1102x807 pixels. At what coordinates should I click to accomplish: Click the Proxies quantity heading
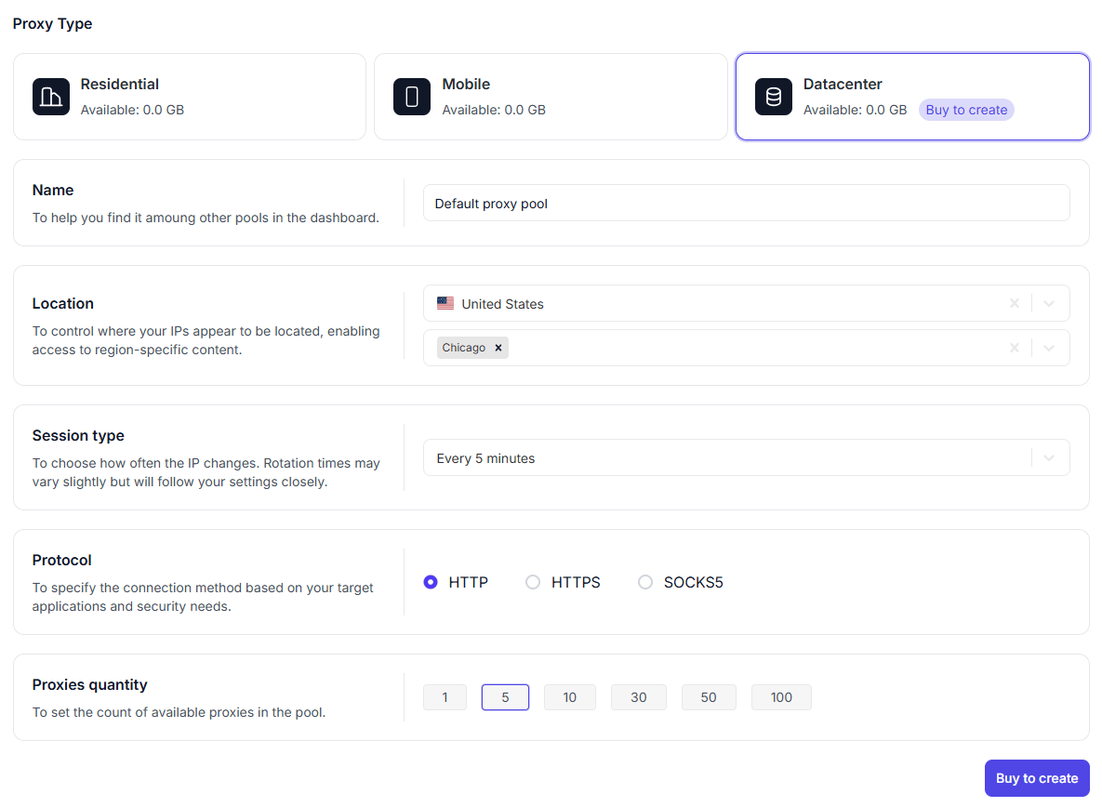tap(90, 685)
